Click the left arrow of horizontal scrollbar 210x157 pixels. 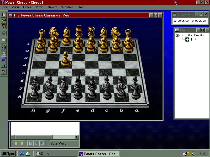tap(13, 137)
